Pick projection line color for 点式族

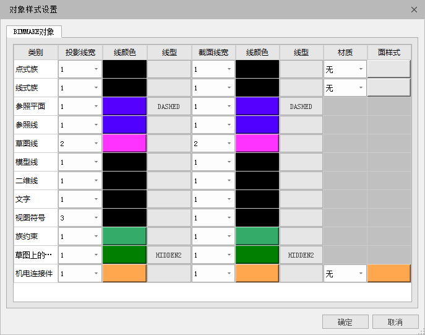[x=124, y=69]
